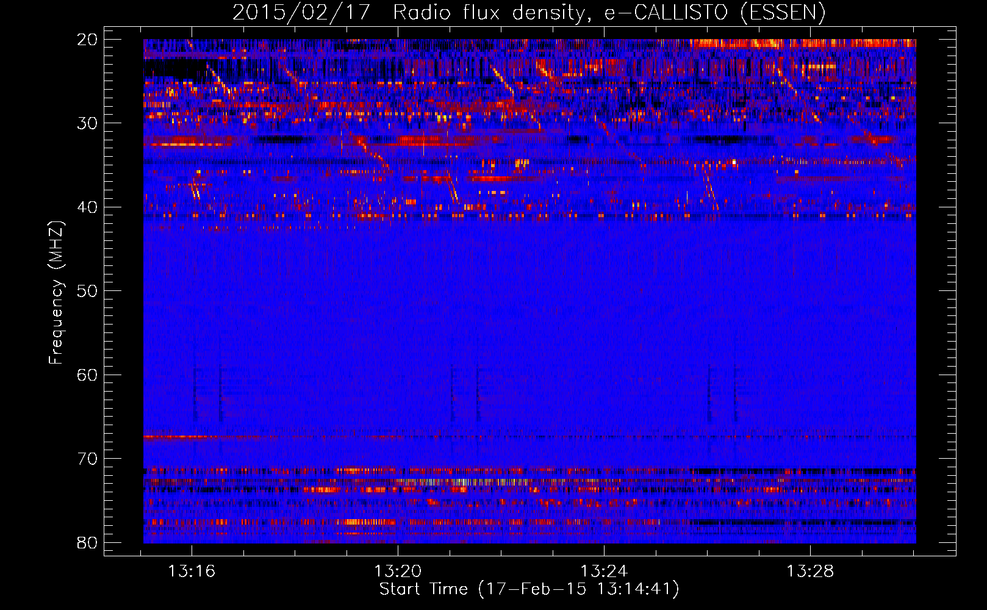Click the 40 MHz frequency tick label
Viewport: 987px width, 610px height.
click(88, 207)
